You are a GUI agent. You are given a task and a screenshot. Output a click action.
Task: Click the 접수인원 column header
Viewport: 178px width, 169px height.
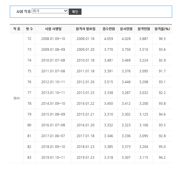pyautogui.click(x=109, y=29)
